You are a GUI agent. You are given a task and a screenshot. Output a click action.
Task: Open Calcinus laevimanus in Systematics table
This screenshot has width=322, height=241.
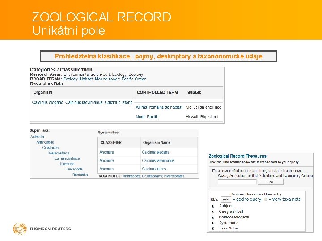pyautogui.click(x=158, y=161)
